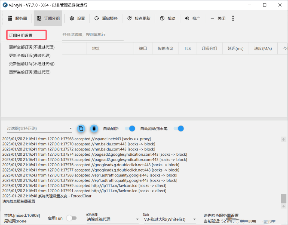Disable 自动滚动到末尾 switch
Viewport: 288px width, 225px height.
(178, 128)
